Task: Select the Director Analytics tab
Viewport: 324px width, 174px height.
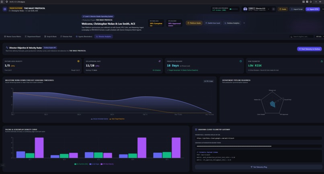Action: pyautogui.click(x=104, y=37)
